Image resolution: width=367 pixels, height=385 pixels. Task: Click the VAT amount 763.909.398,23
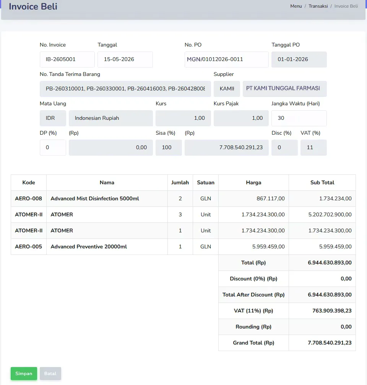(322, 311)
